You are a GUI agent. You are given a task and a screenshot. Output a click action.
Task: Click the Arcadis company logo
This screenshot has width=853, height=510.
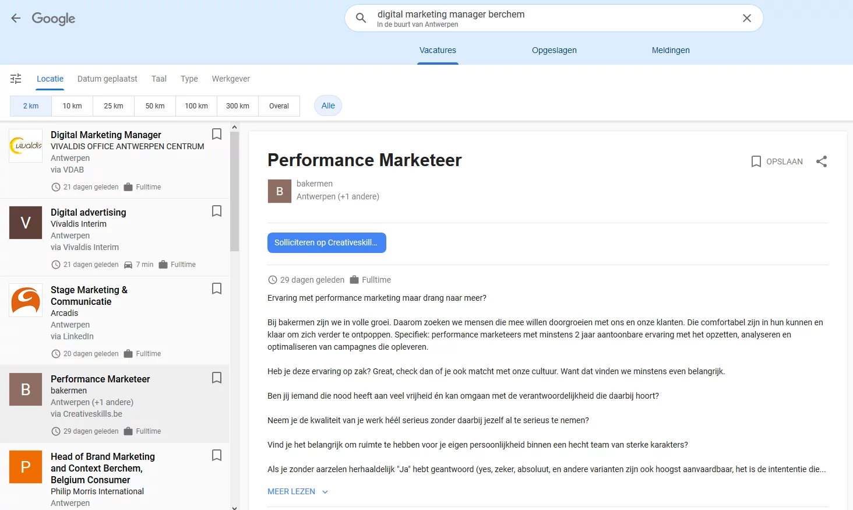[26, 300]
